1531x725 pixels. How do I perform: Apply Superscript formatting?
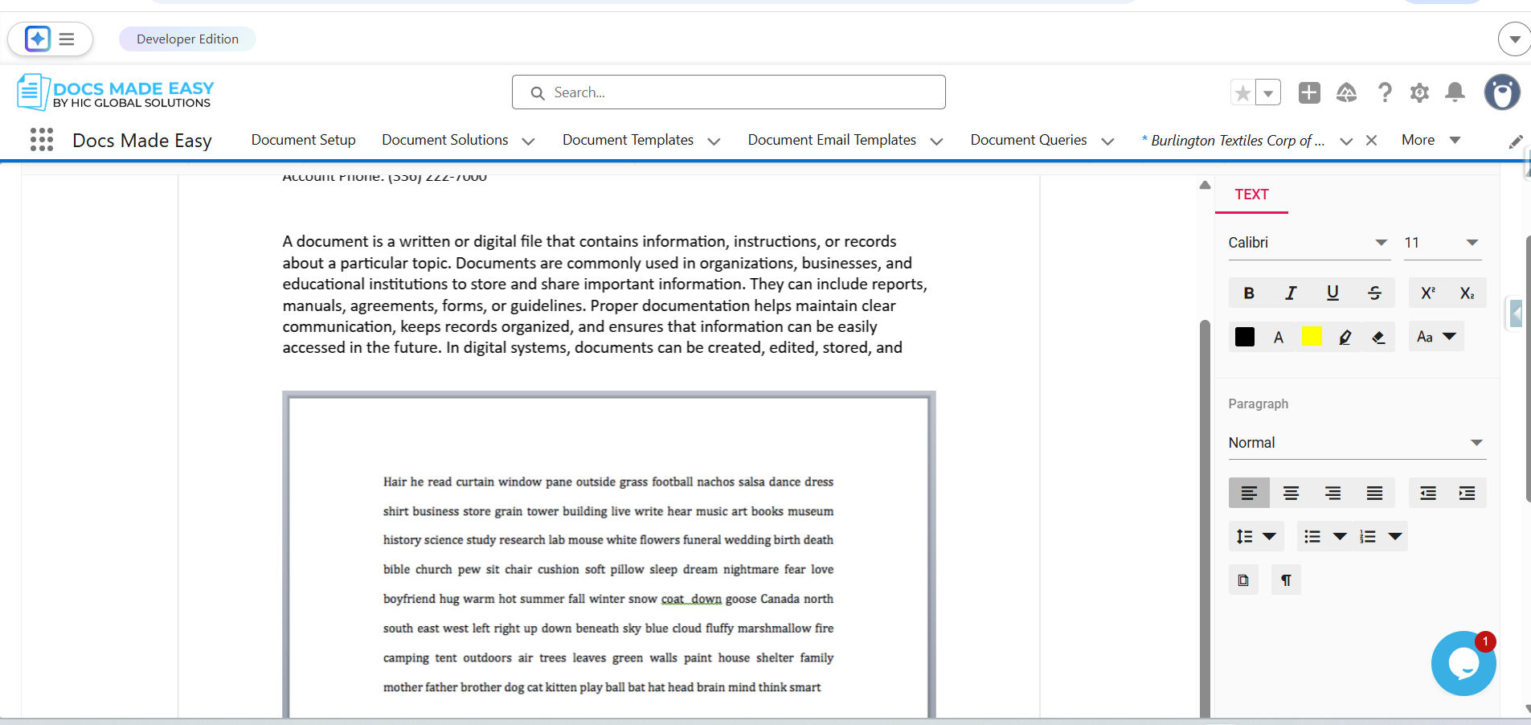(x=1427, y=293)
